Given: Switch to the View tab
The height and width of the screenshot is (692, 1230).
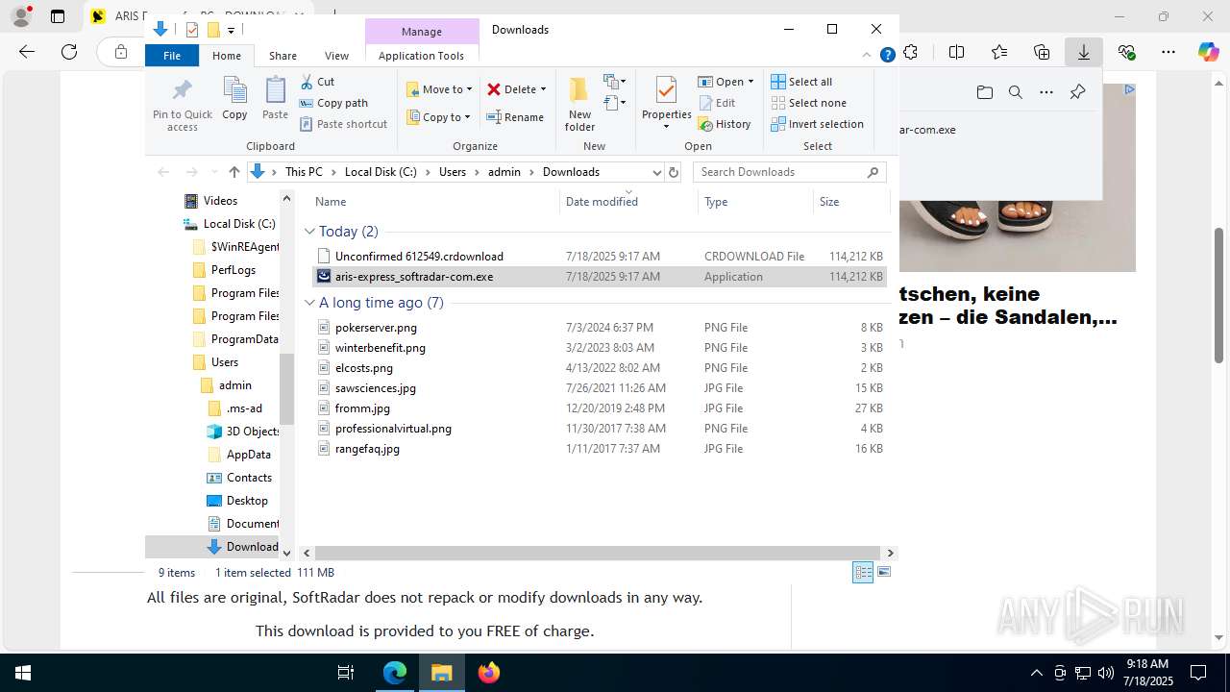Looking at the screenshot, I should click(x=336, y=56).
